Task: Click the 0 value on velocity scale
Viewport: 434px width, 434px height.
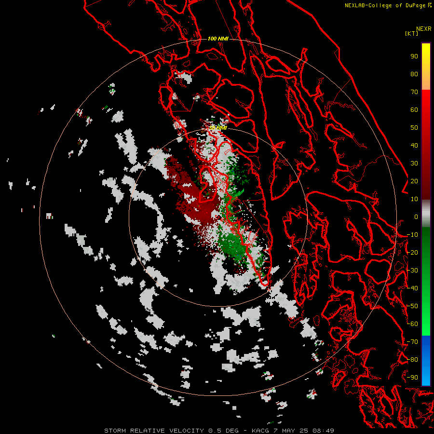Action: (416, 217)
